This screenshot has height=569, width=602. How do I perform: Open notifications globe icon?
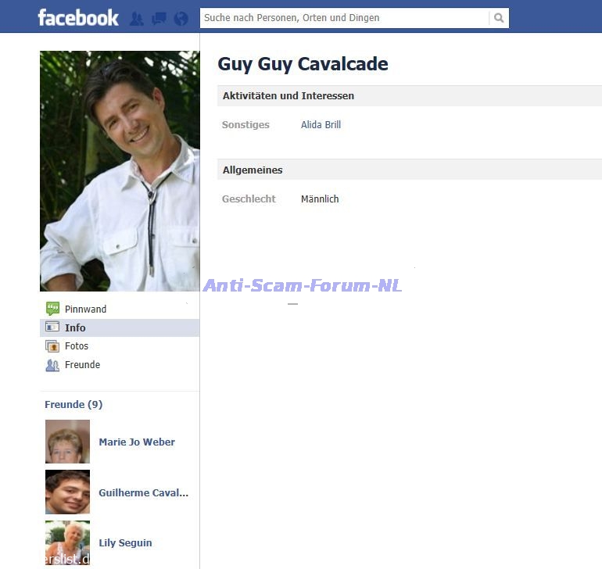[181, 19]
